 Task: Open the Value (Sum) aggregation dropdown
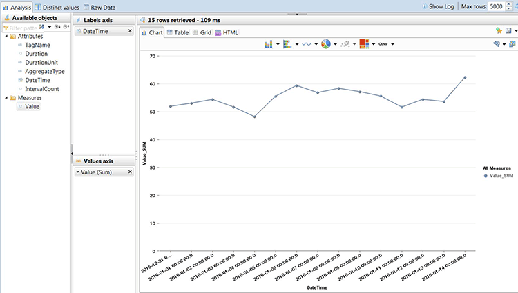[78, 173]
